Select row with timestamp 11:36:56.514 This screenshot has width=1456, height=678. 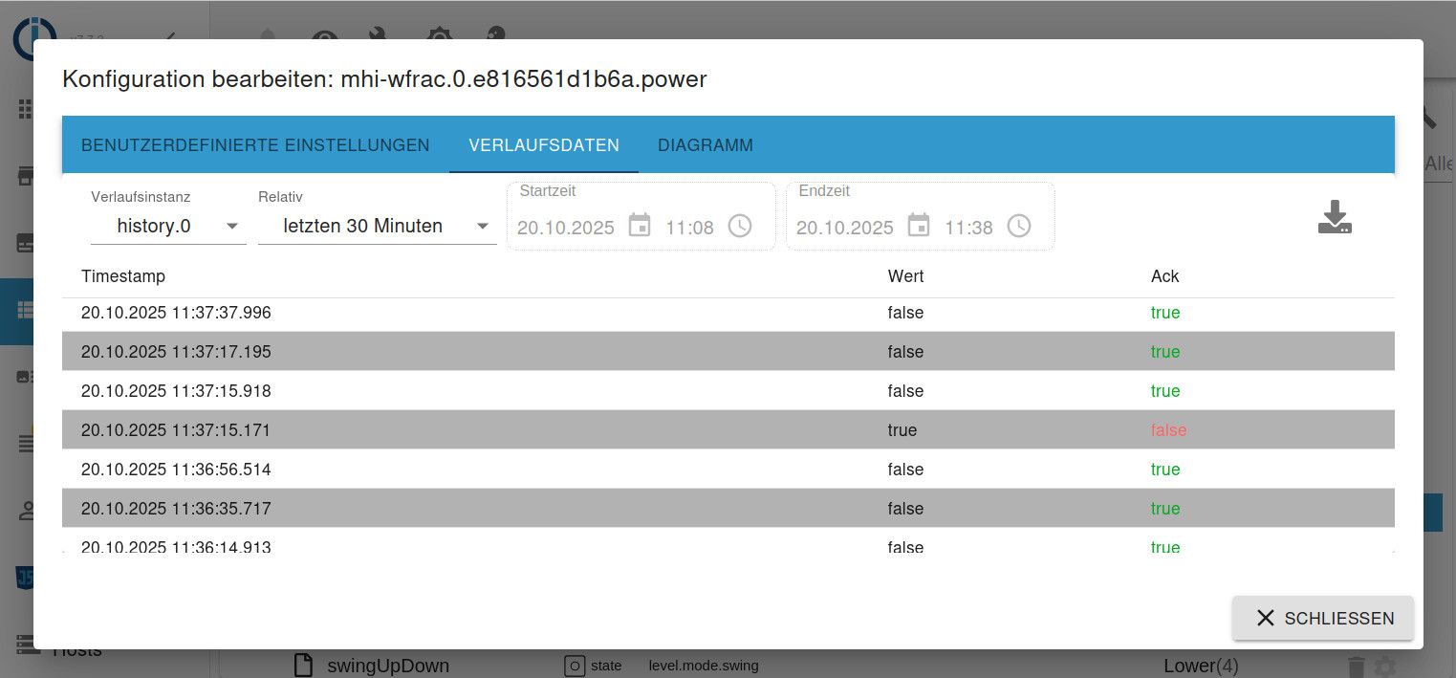728,470
